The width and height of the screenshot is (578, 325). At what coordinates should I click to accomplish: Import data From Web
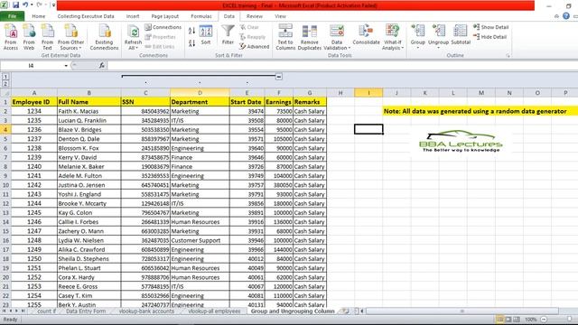[29, 37]
